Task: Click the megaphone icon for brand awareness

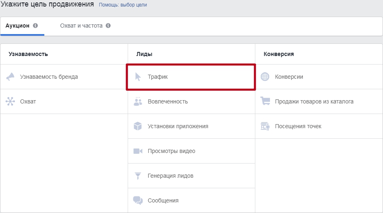Action: click(x=10, y=77)
